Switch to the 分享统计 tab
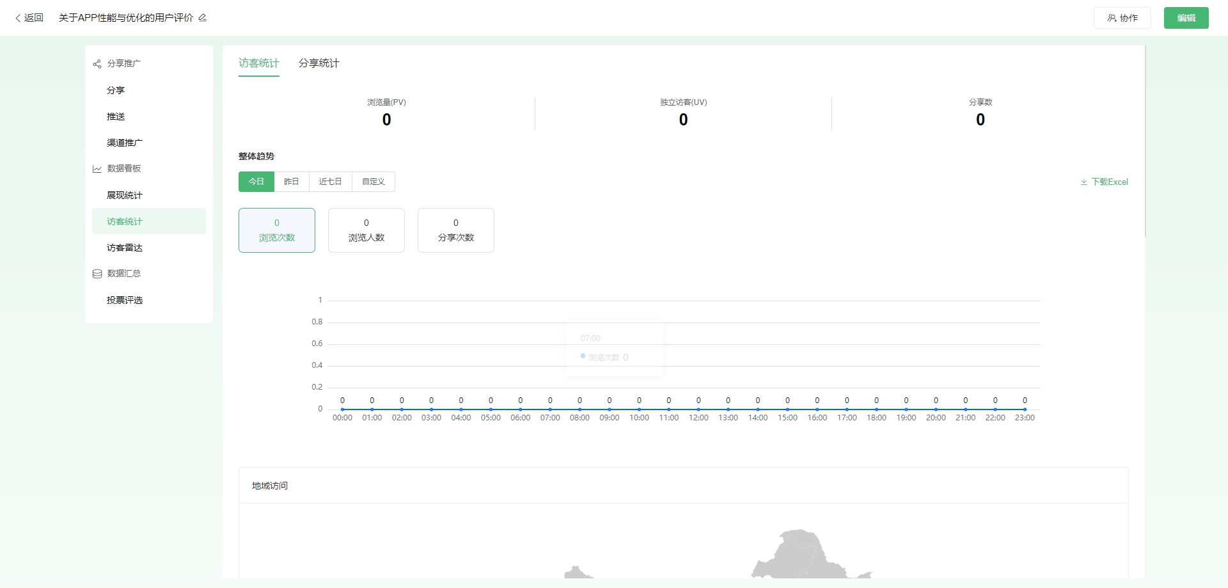 point(319,63)
